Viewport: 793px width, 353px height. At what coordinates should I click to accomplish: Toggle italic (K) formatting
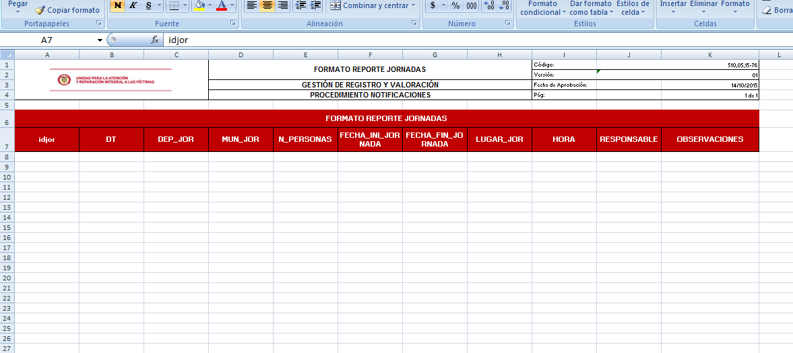(x=133, y=5)
